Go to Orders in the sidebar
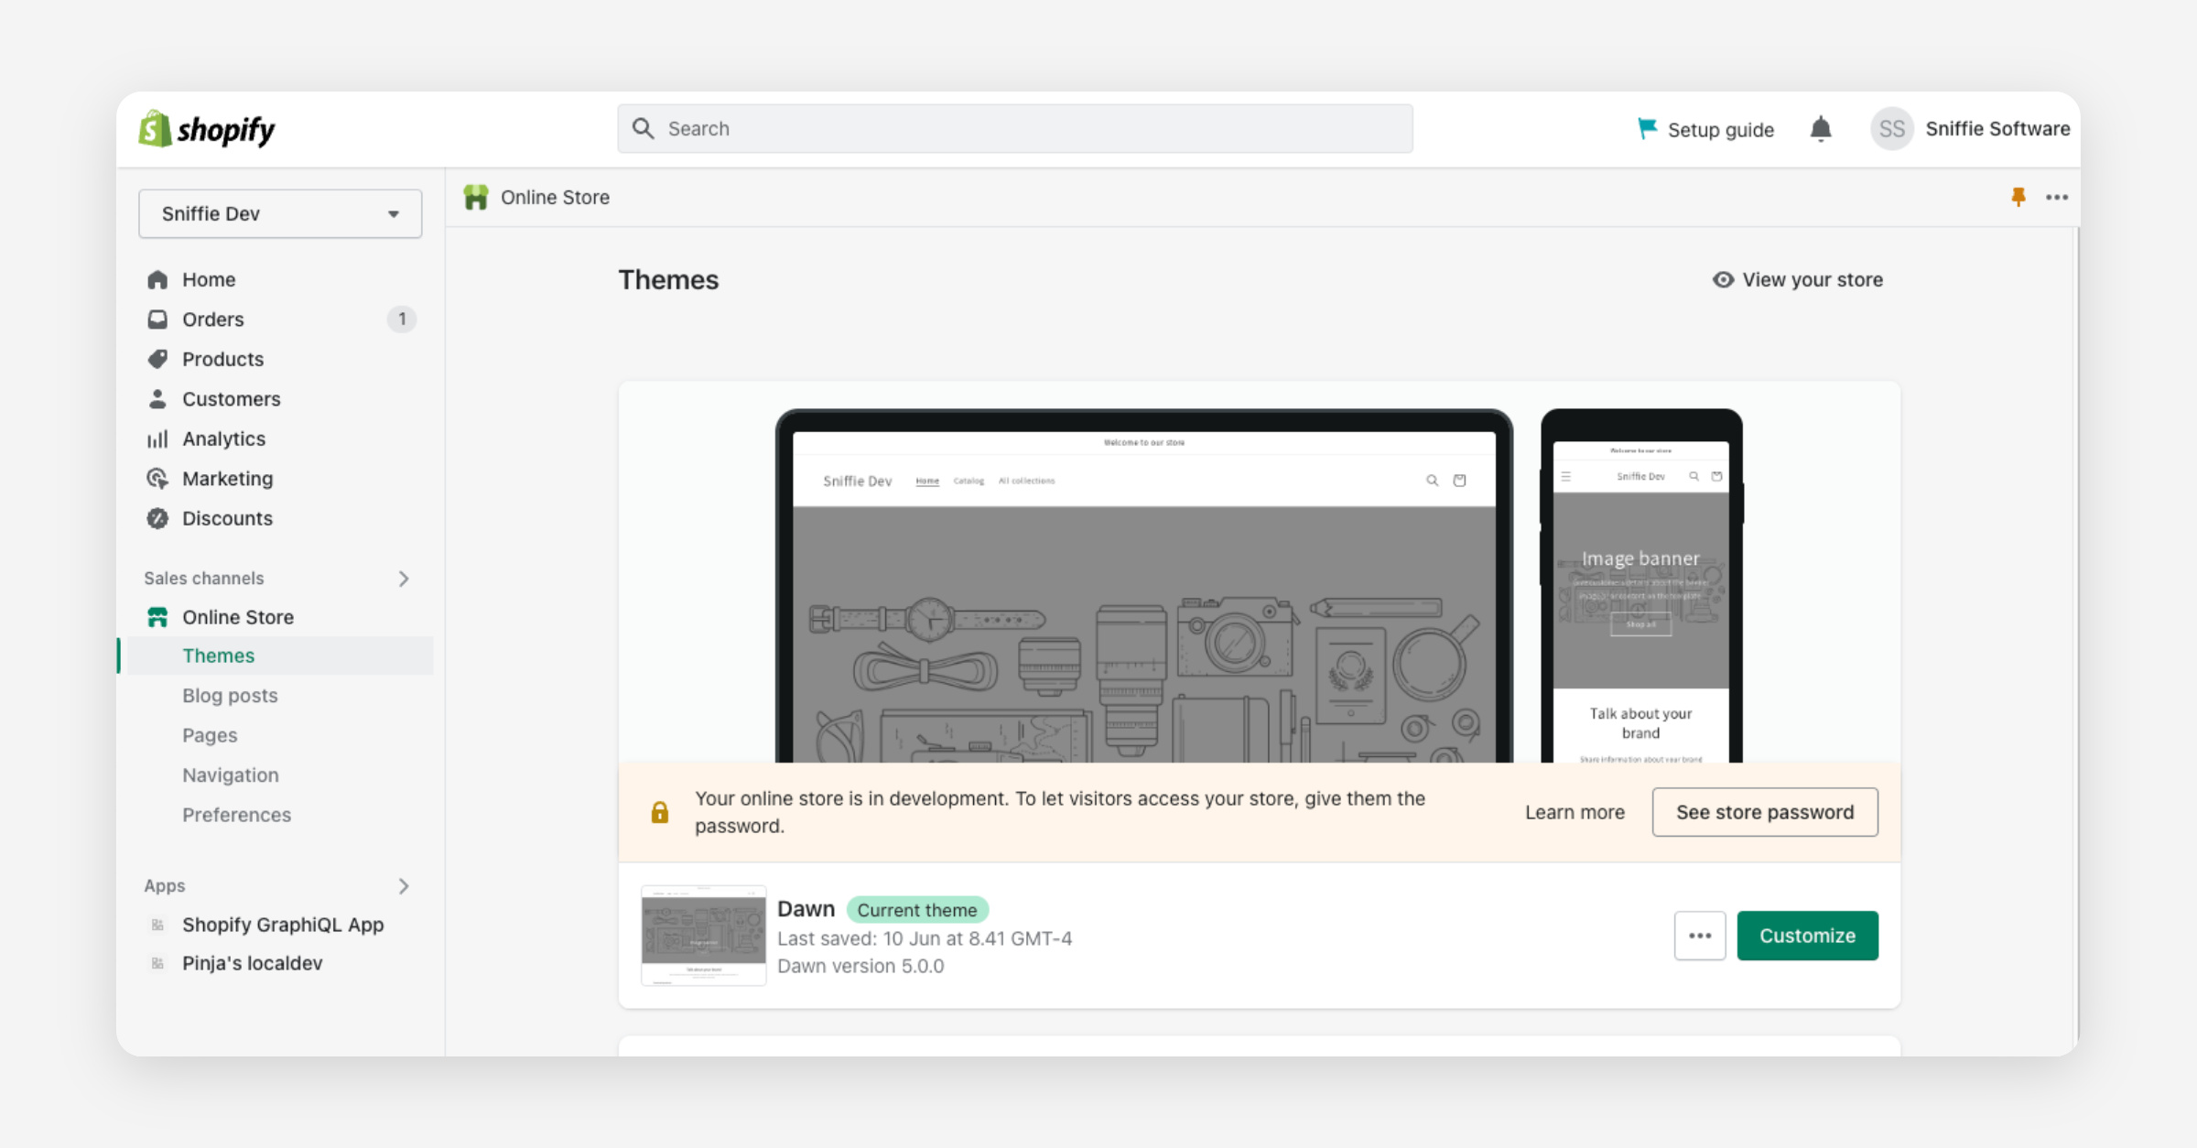 212,319
